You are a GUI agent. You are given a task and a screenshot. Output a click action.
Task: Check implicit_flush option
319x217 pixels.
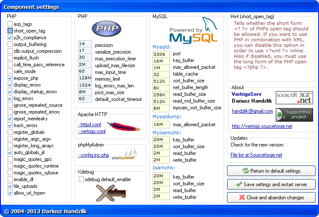[10, 58]
